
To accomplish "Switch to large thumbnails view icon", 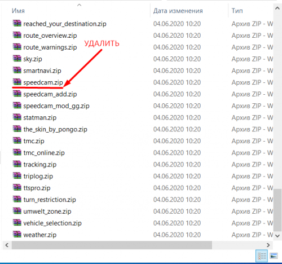I will pos(274,256).
